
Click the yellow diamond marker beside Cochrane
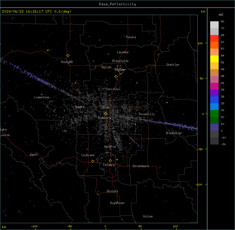tap(93, 161)
